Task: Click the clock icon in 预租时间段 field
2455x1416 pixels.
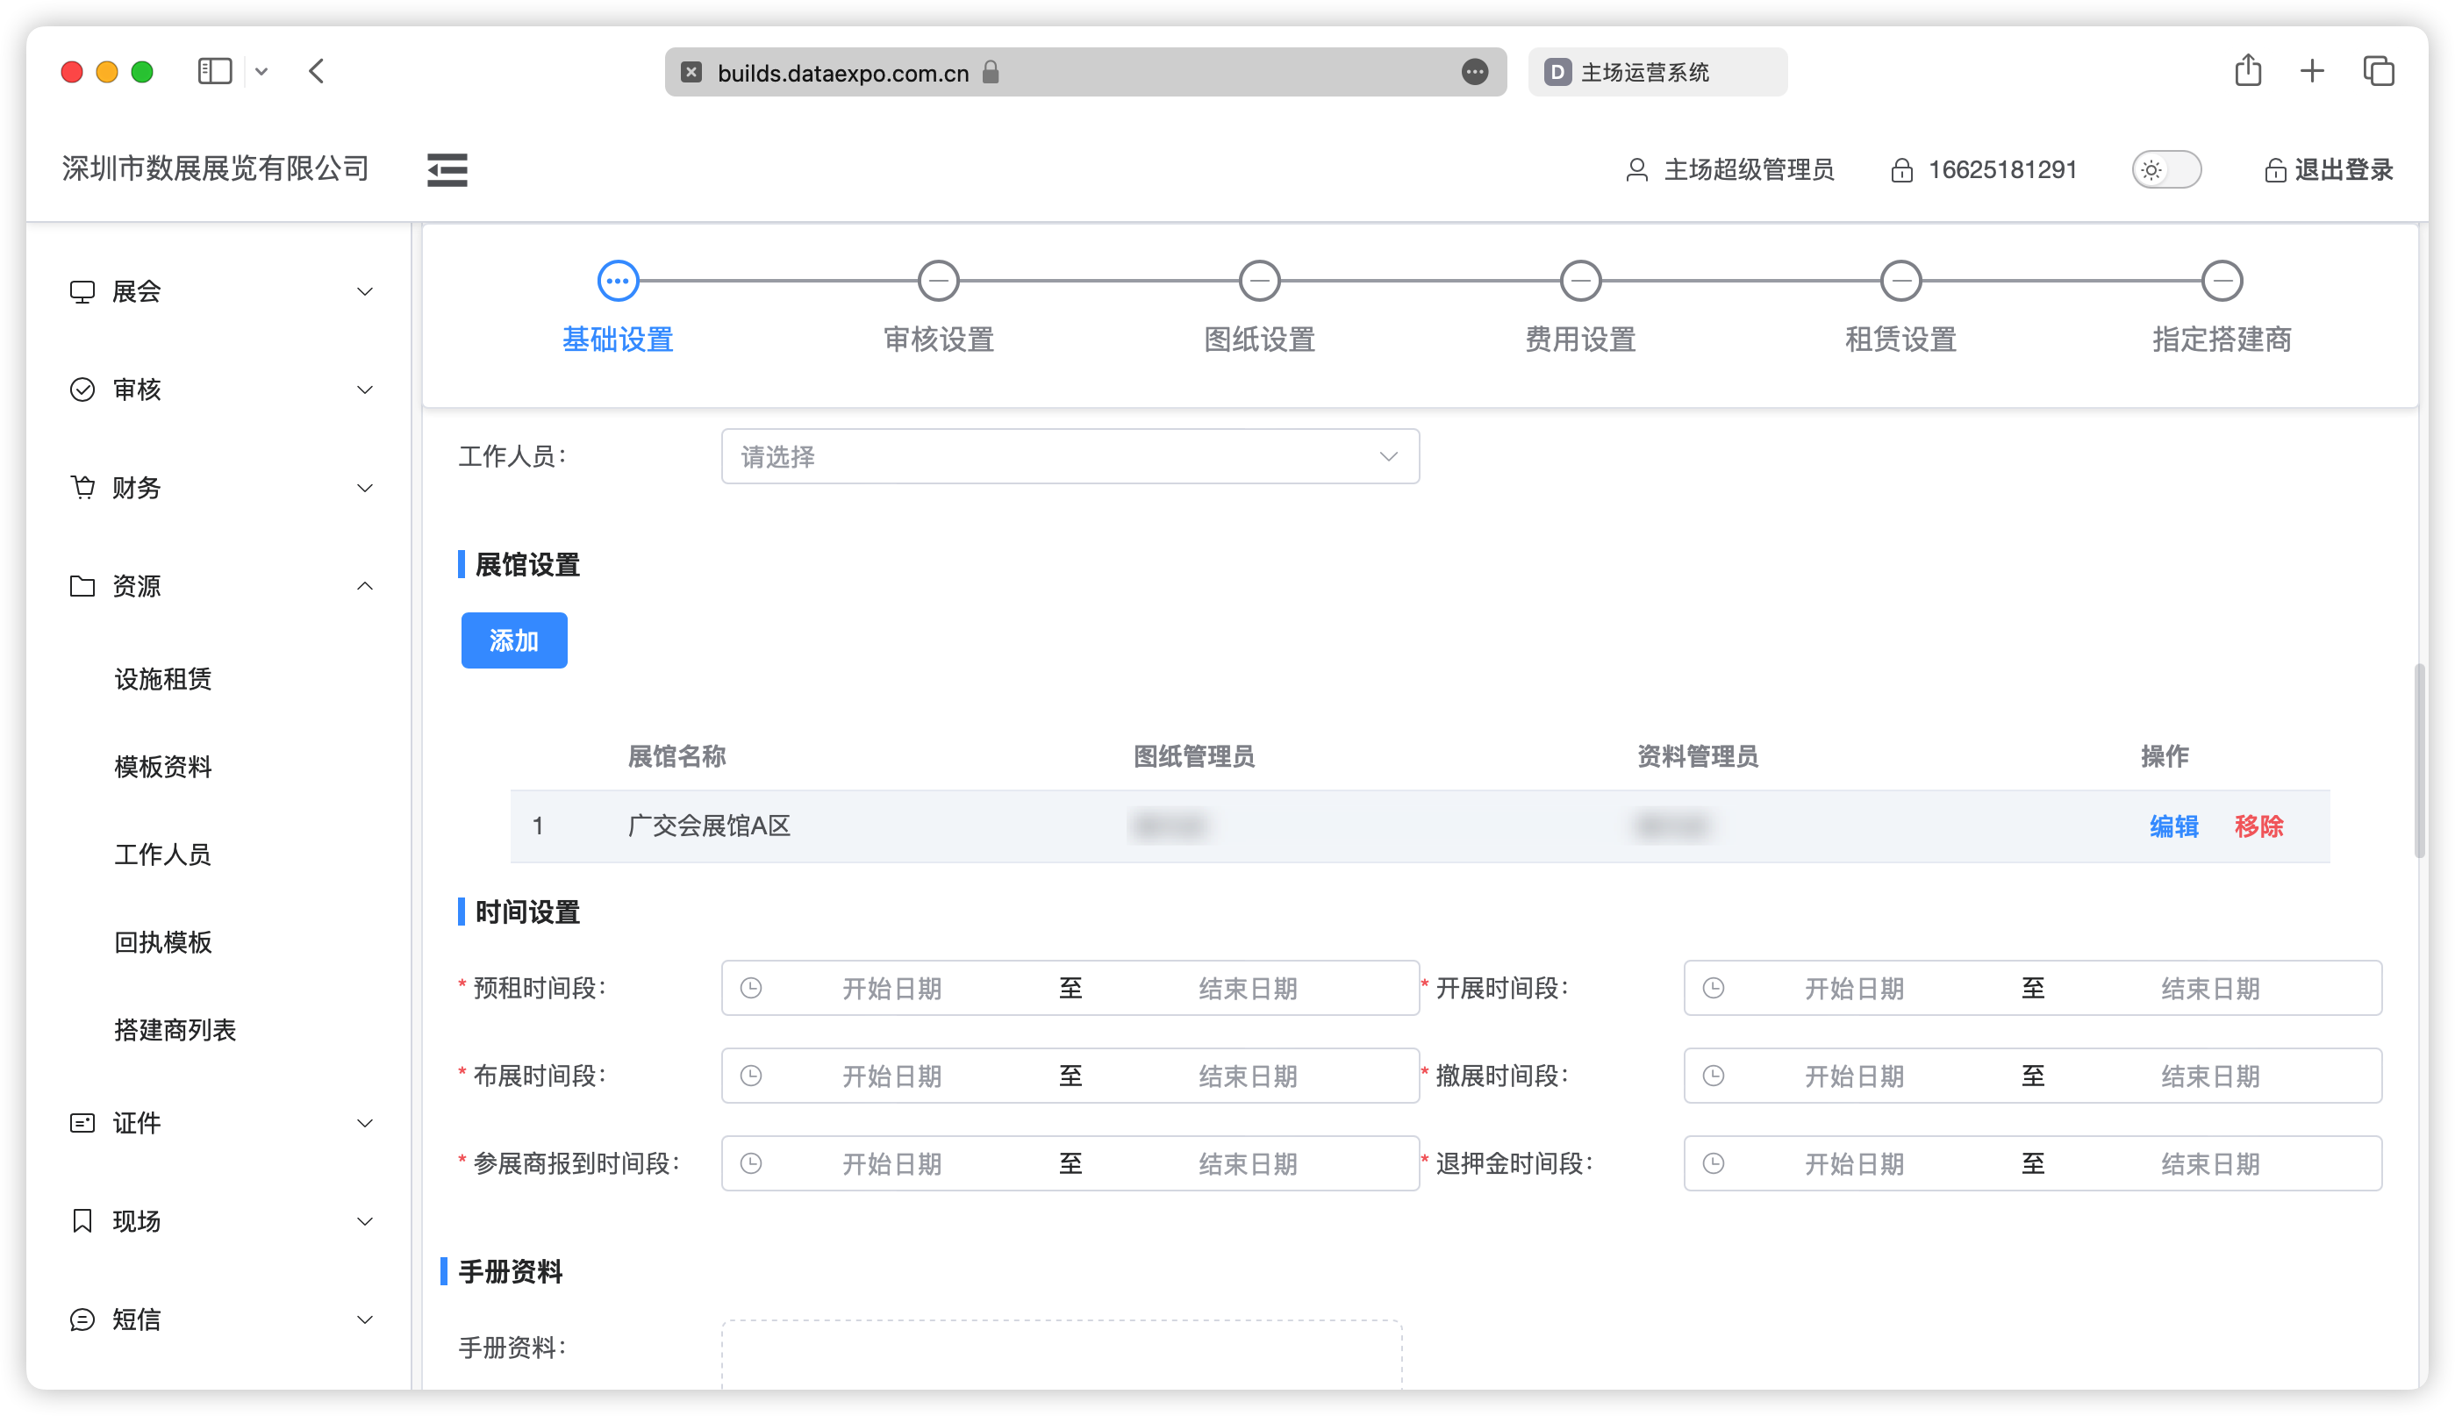Action: tap(751, 988)
